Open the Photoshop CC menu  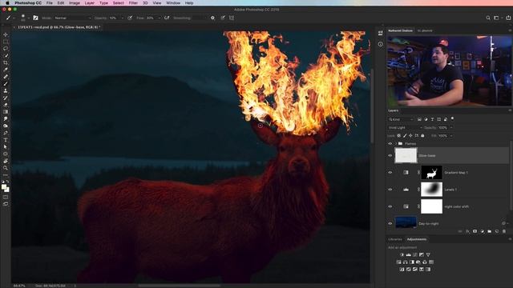tap(28, 3)
